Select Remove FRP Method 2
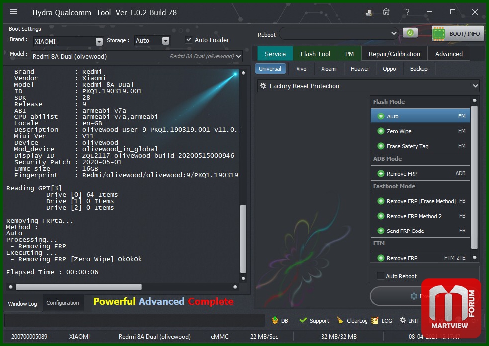489x346 pixels. (420, 216)
